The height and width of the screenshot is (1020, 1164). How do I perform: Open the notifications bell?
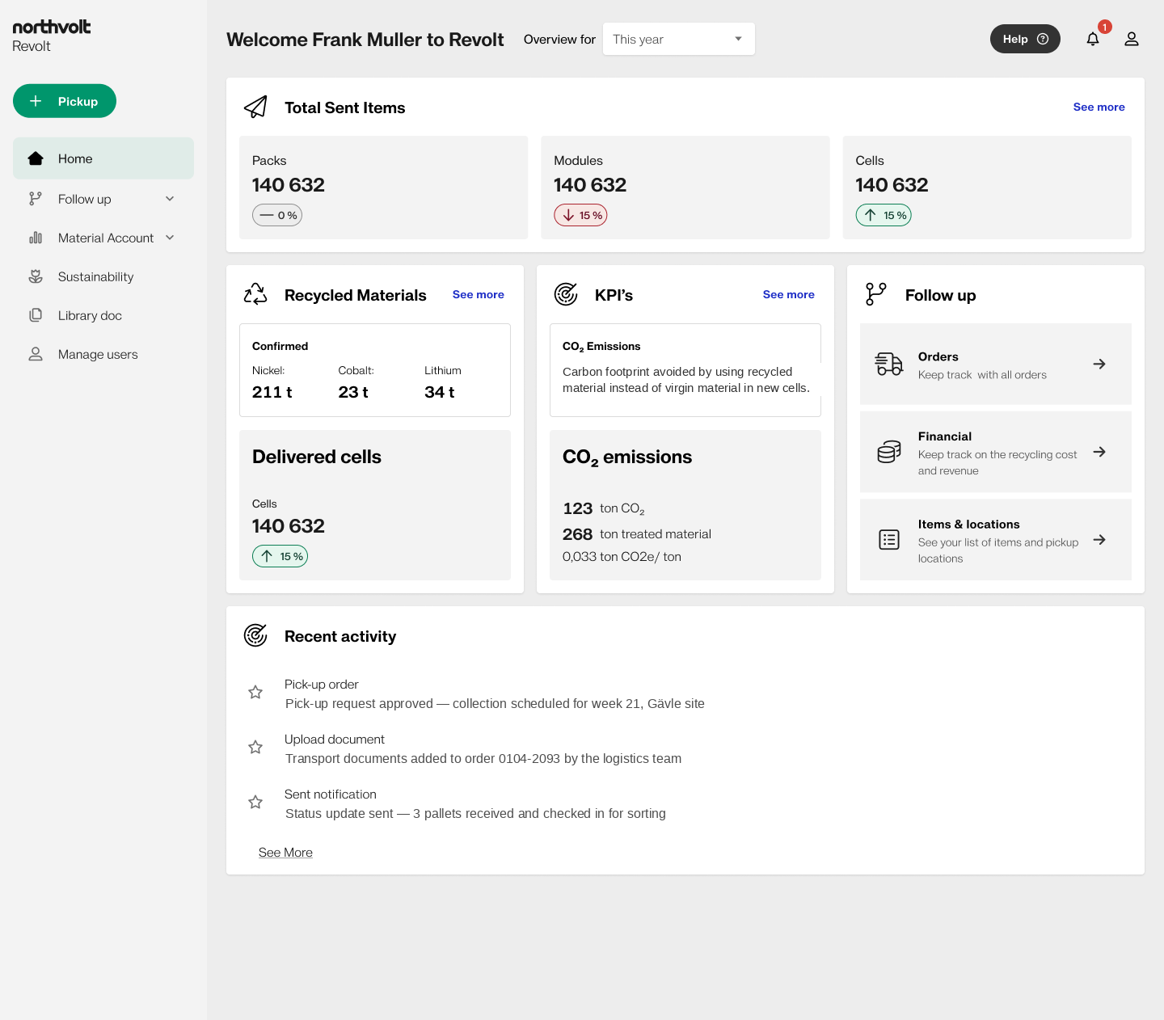pos(1093,39)
